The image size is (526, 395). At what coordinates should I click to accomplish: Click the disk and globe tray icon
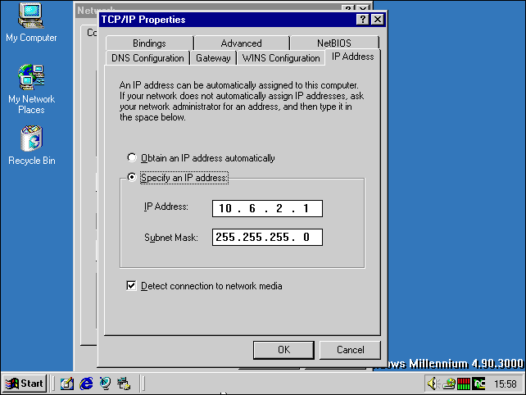[448, 384]
